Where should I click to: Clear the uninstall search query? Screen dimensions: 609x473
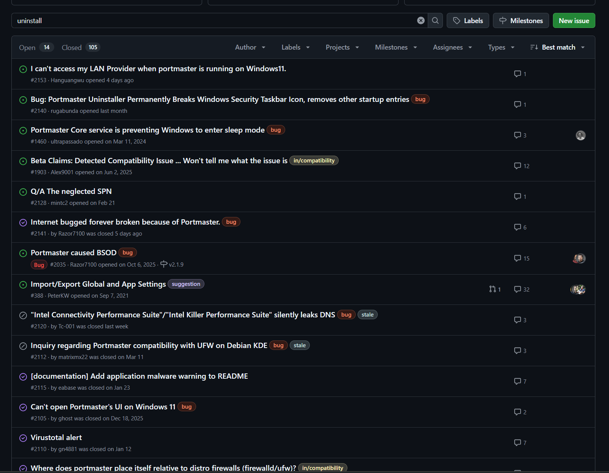pos(421,20)
